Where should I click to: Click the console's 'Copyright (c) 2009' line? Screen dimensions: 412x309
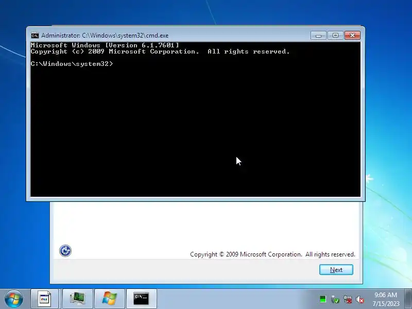[160, 51]
